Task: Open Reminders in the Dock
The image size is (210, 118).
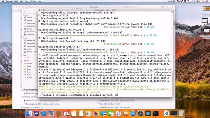Action: [x=81, y=113]
